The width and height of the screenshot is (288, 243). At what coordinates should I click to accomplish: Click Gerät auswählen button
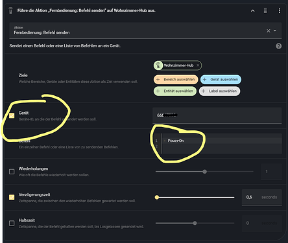[221, 80]
